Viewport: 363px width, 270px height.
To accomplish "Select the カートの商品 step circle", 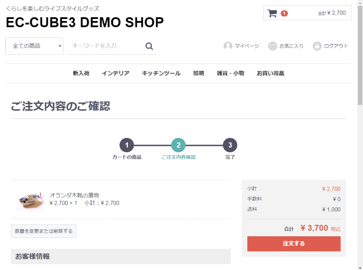I will click(x=127, y=145).
